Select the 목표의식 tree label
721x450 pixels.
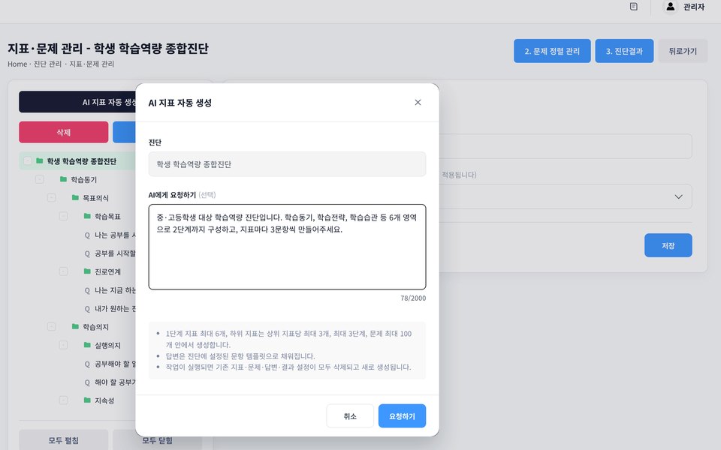point(95,198)
